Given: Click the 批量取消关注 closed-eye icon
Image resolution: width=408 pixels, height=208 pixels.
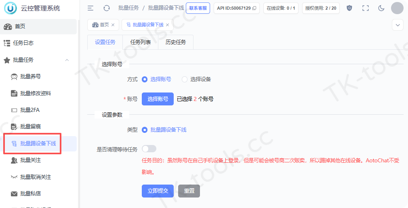Looking at the screenshot, I should coord(14,177).
